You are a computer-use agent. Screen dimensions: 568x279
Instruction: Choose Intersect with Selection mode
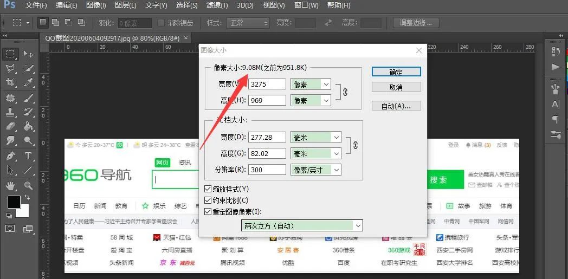[81, 22]
